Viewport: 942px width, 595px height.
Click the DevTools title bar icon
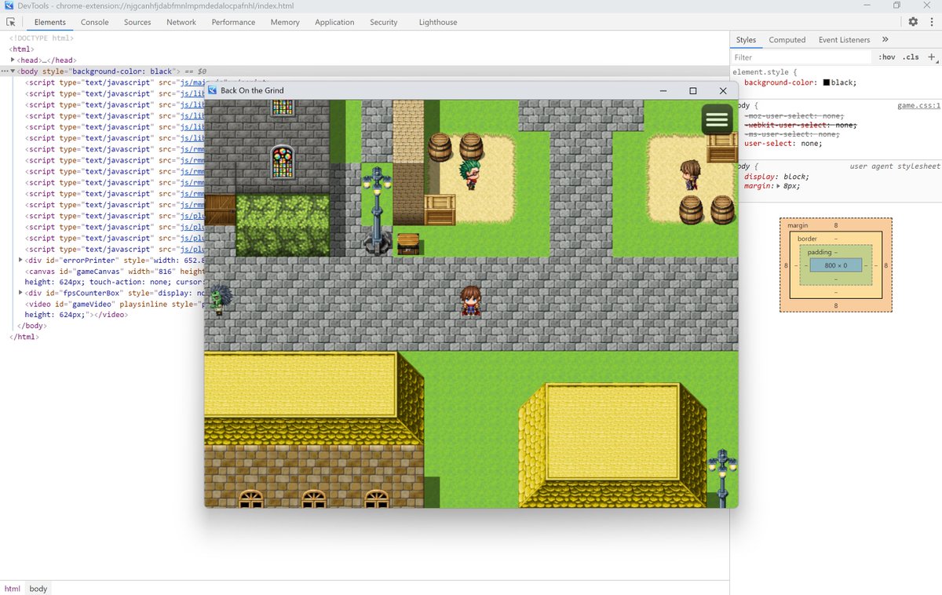8,5
